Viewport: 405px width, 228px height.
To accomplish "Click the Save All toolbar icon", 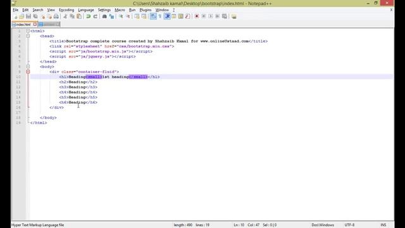I will point(35,16).
